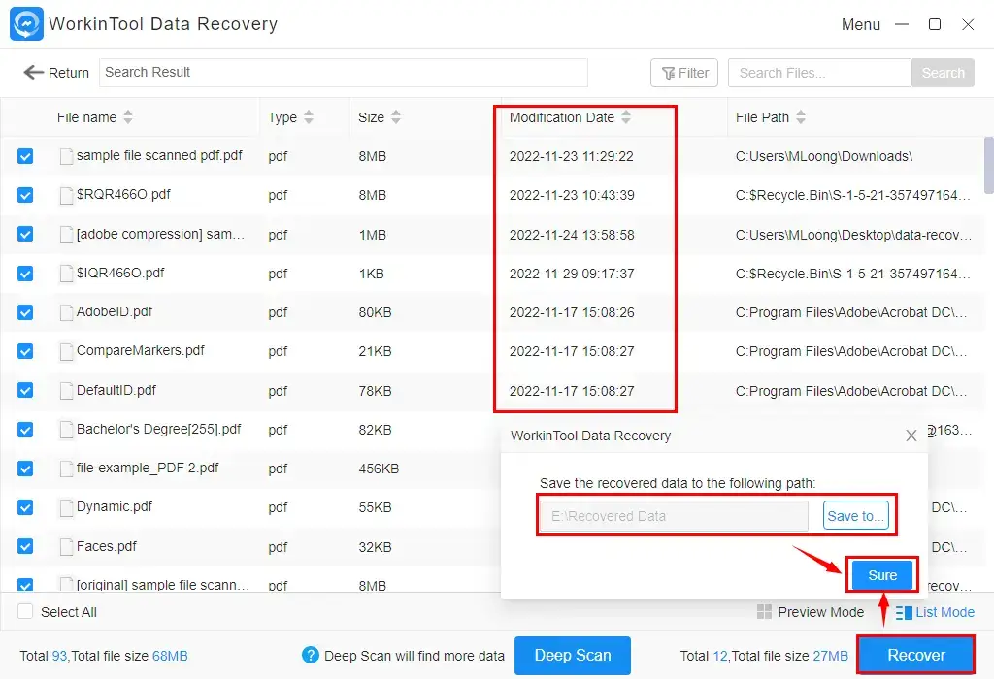Click 80KB size of AdobeID.pdf
The width and height of the screenshot is (994, 679).
coord(375,312)
